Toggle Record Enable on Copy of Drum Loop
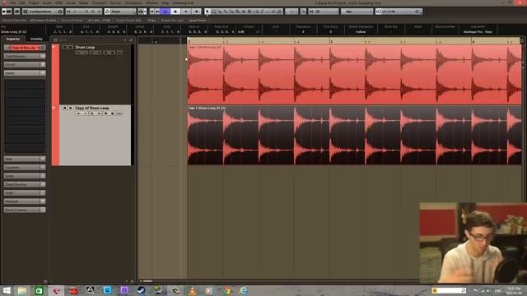This screenshot has height=296, width=527. tap(79, 113)
